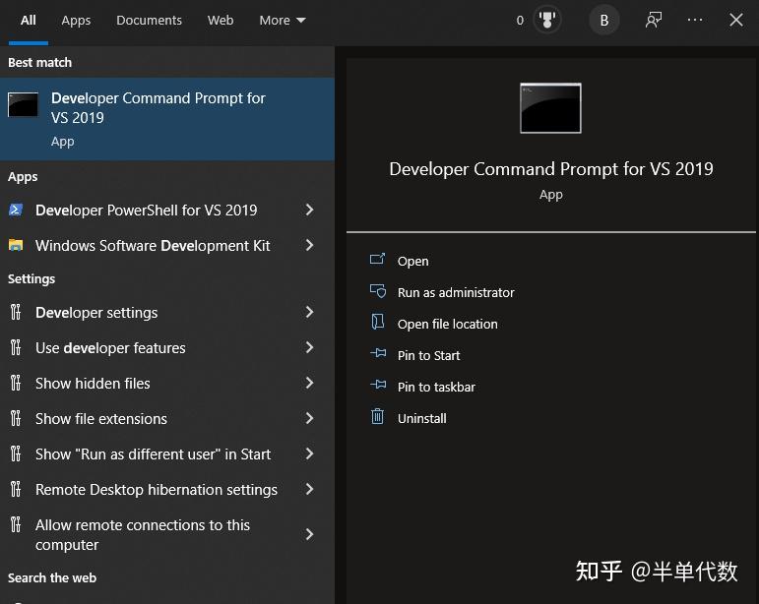759x604 pixels.
Task: Expand Windows Software Development Kit chevron
Action: point(310,245)
